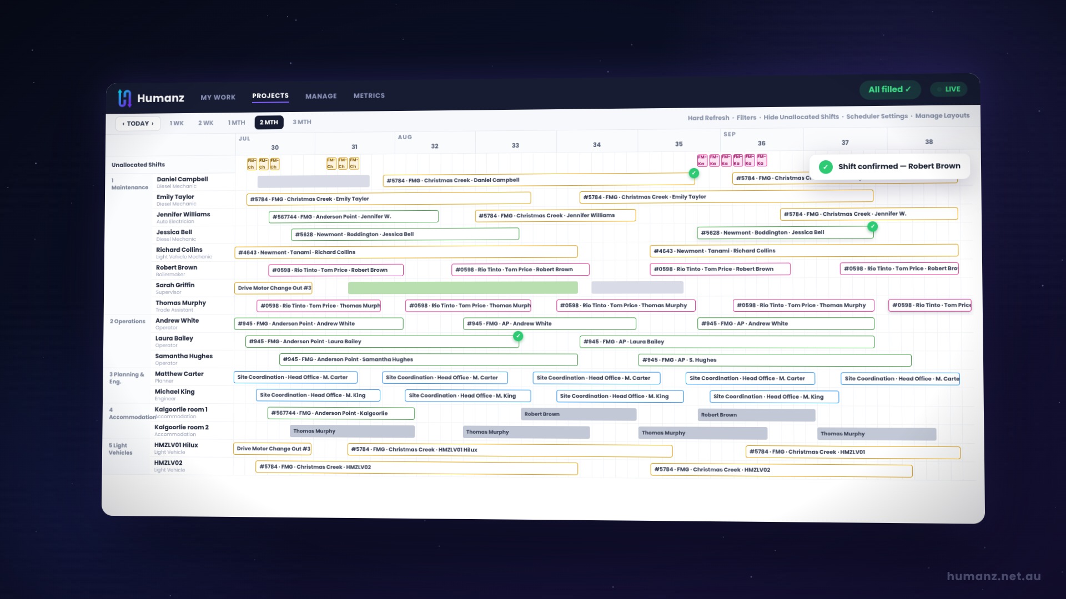Open shift #945 FMG Anderson Point Andrew White

click(319, 323)
